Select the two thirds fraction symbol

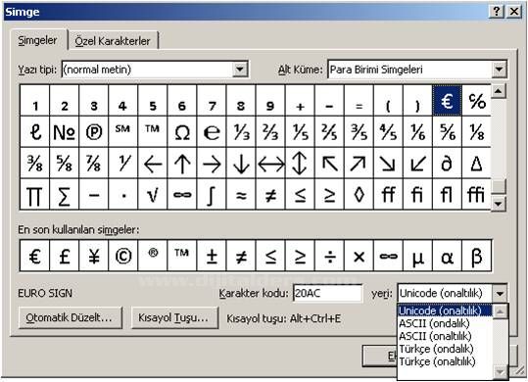tap(270, 132)
